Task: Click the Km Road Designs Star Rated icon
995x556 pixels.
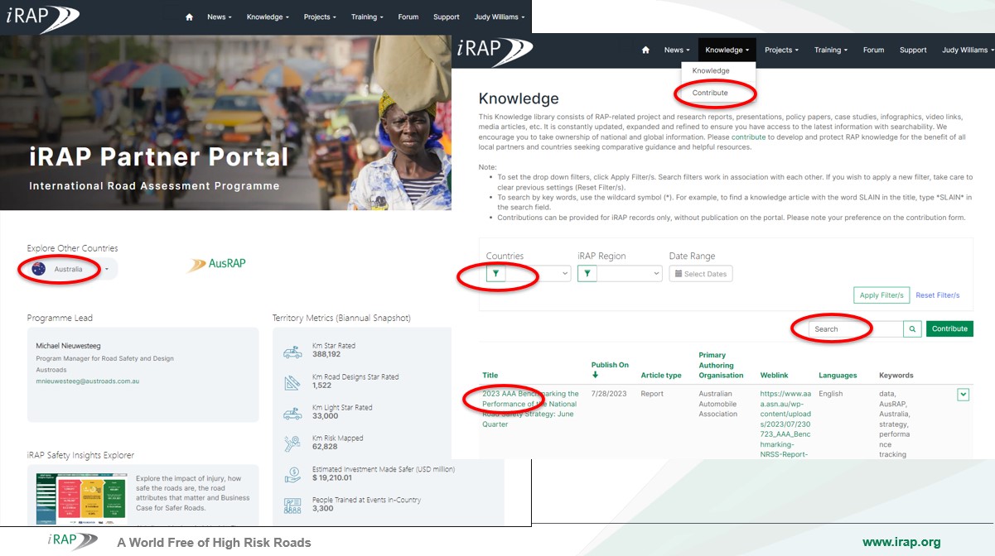Action: point(292,381)
